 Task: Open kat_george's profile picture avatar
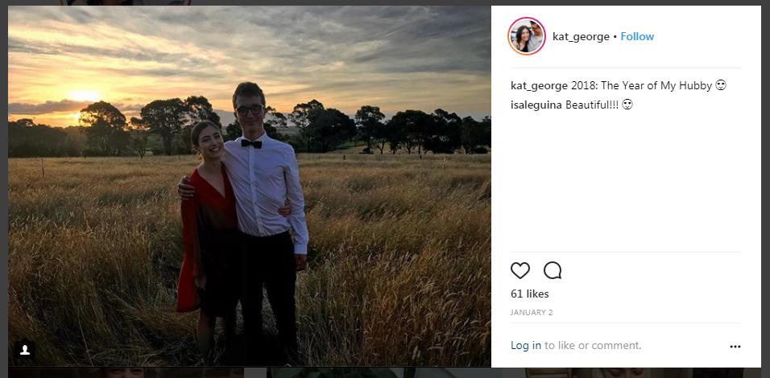coord(527,36)
